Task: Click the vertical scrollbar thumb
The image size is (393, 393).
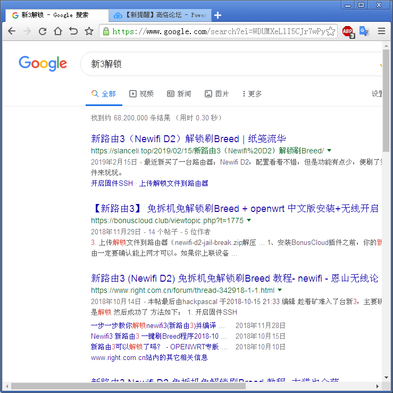Action: [x=386, y=101]
